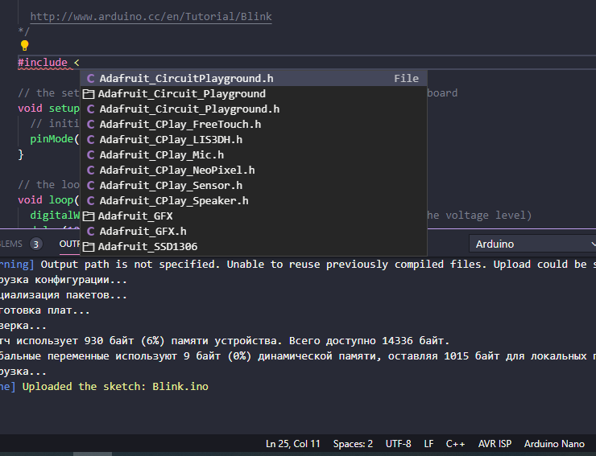
Task: Change language mode C++
Action: 455,444
